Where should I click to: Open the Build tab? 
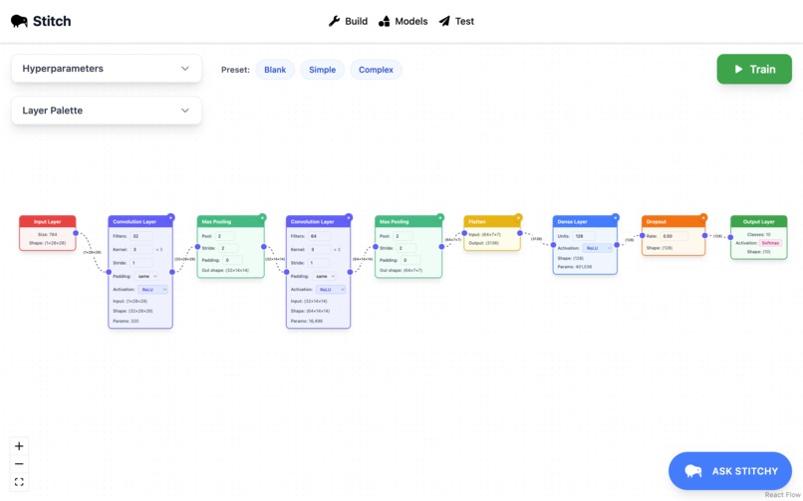click(349, 21)
